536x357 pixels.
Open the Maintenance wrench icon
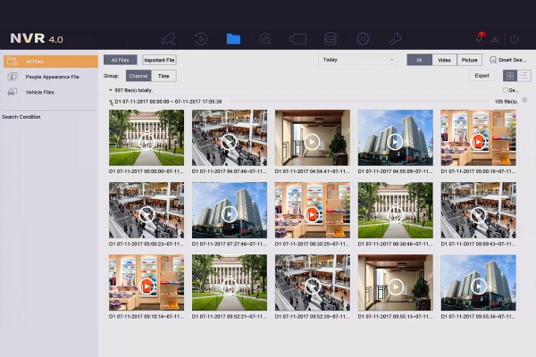pyautogui.click(x=395, y=39)
